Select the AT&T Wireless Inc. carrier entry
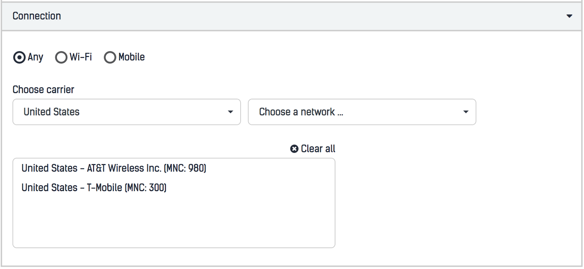This screenshot has width=584, height=269. [x=114, y=168]
